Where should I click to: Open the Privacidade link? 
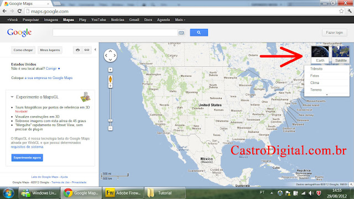(79, 182)
